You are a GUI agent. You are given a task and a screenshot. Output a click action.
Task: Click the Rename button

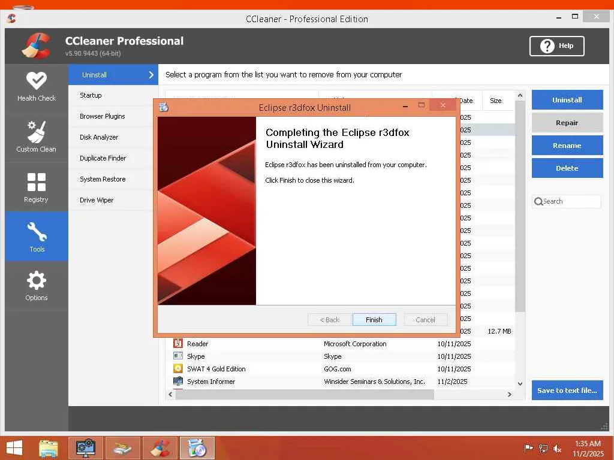click(x=567, y=145)
